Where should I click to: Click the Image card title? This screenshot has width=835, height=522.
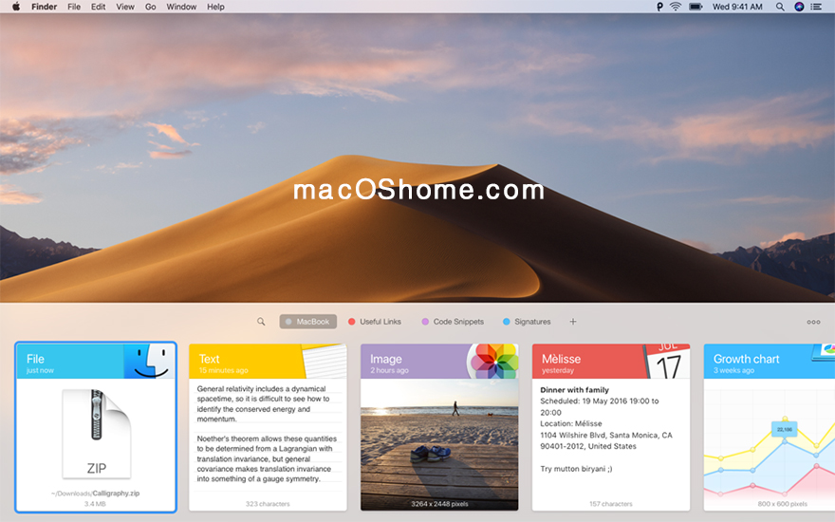(385, 359)
